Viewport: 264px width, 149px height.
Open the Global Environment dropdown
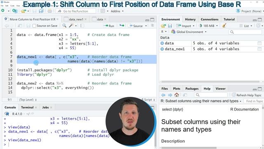[189, 32]
